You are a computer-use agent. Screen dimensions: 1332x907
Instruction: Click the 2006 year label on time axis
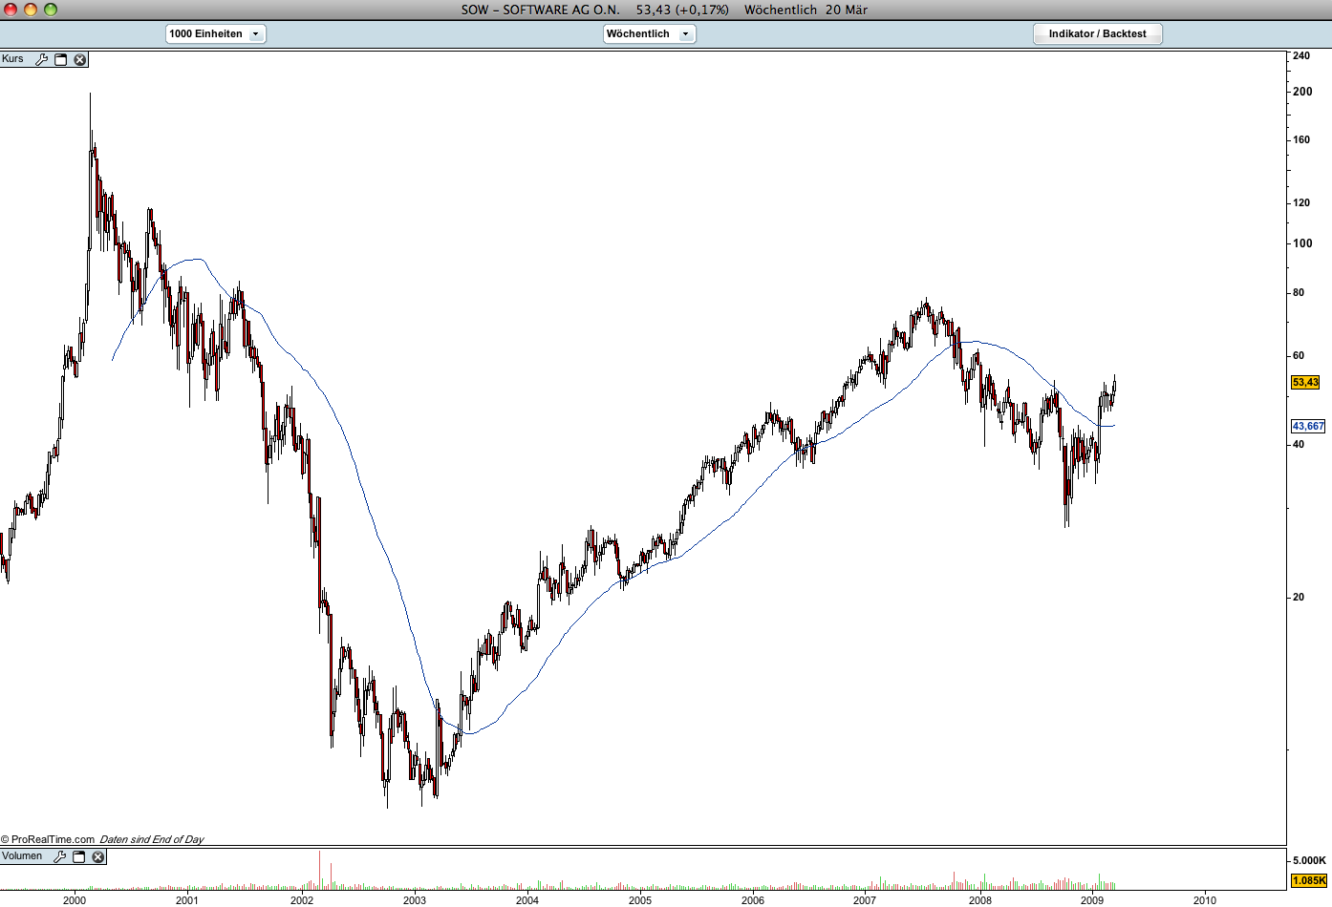753,899
